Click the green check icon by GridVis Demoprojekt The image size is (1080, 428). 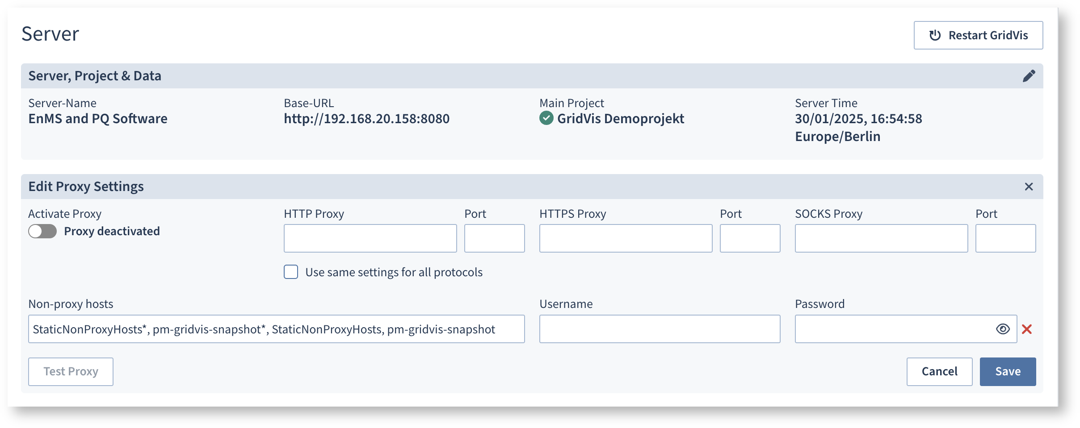[546, 118]
